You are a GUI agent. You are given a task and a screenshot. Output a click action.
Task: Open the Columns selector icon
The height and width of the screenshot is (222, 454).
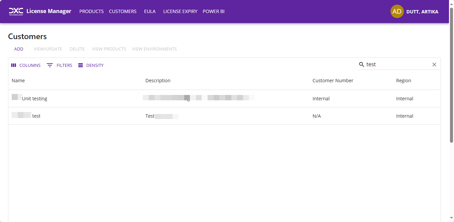tap(14, 66)
